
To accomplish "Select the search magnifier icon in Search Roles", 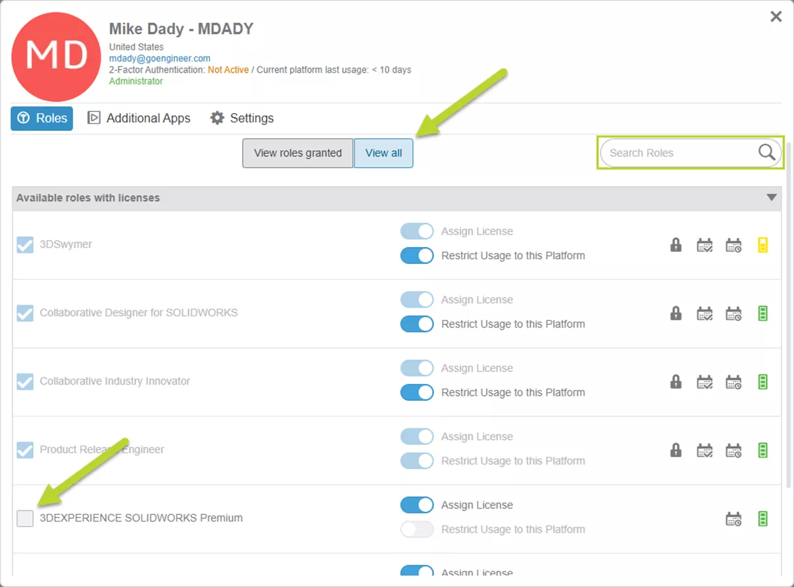I will tap(766, 152).
